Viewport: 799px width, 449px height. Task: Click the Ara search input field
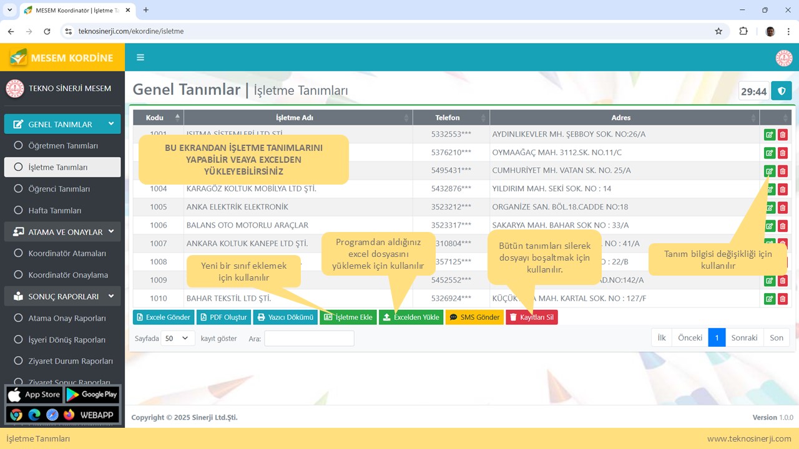click(x=309, y=338)
